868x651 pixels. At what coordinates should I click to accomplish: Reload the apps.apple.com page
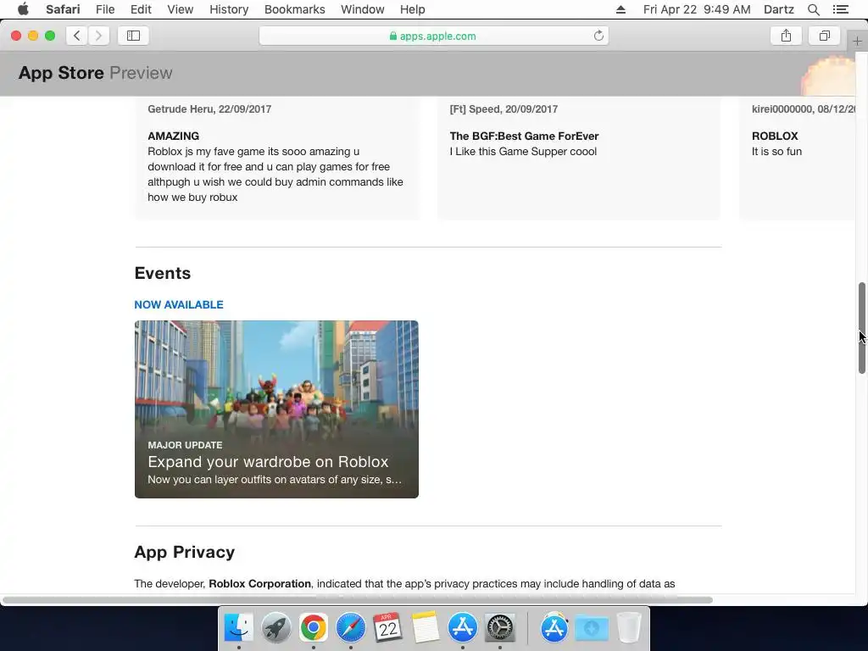pos(598,36)
